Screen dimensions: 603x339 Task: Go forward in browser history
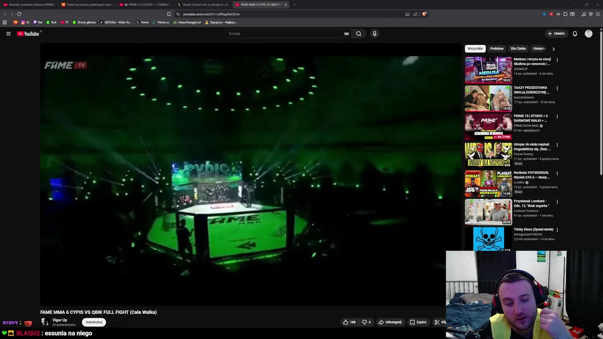(12, 14)
